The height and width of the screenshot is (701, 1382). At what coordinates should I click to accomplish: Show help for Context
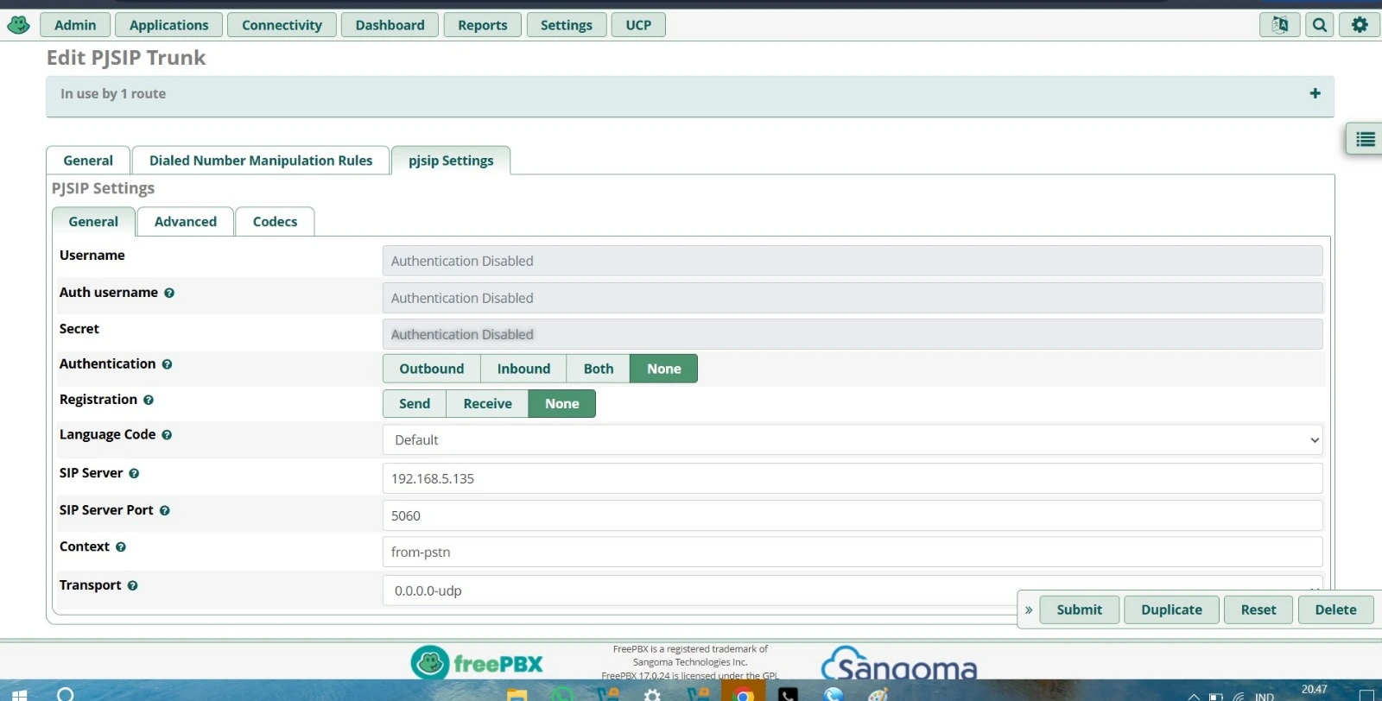coord(121,547)
